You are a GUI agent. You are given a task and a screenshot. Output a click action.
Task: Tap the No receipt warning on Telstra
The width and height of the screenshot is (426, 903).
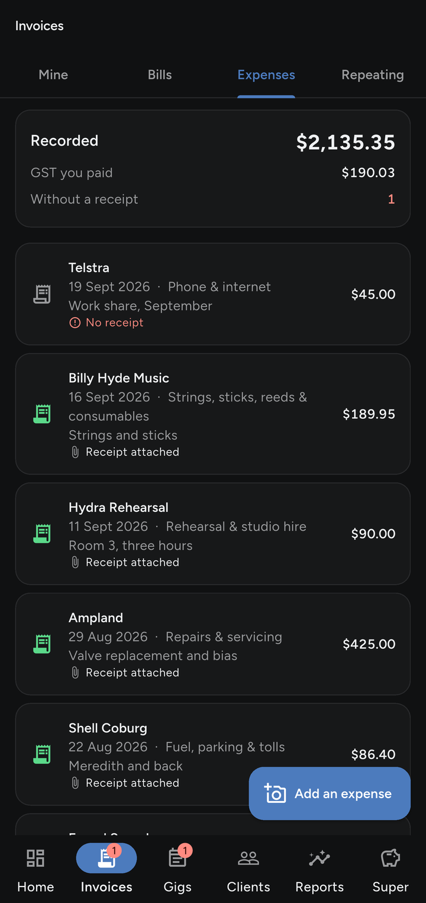coord(106,323)
